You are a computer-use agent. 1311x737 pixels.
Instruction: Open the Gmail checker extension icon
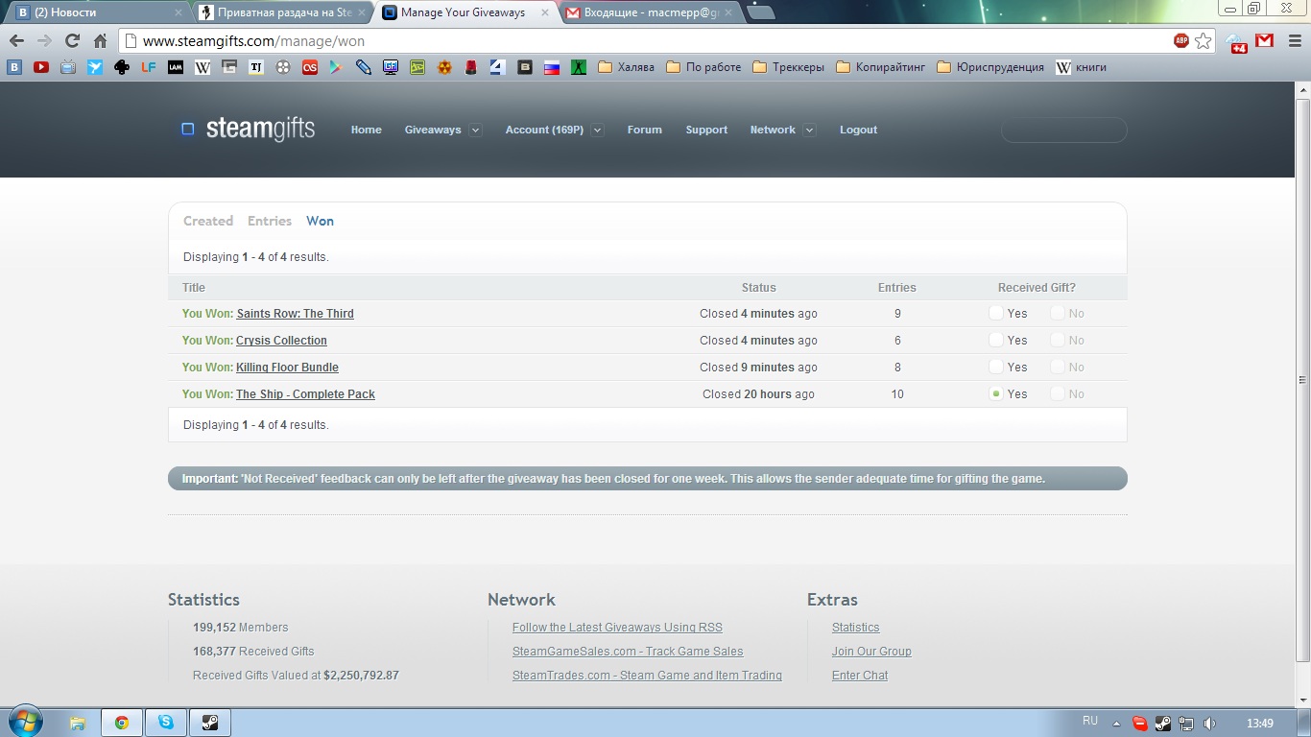pyautogui.click(x=1265, y=40)
